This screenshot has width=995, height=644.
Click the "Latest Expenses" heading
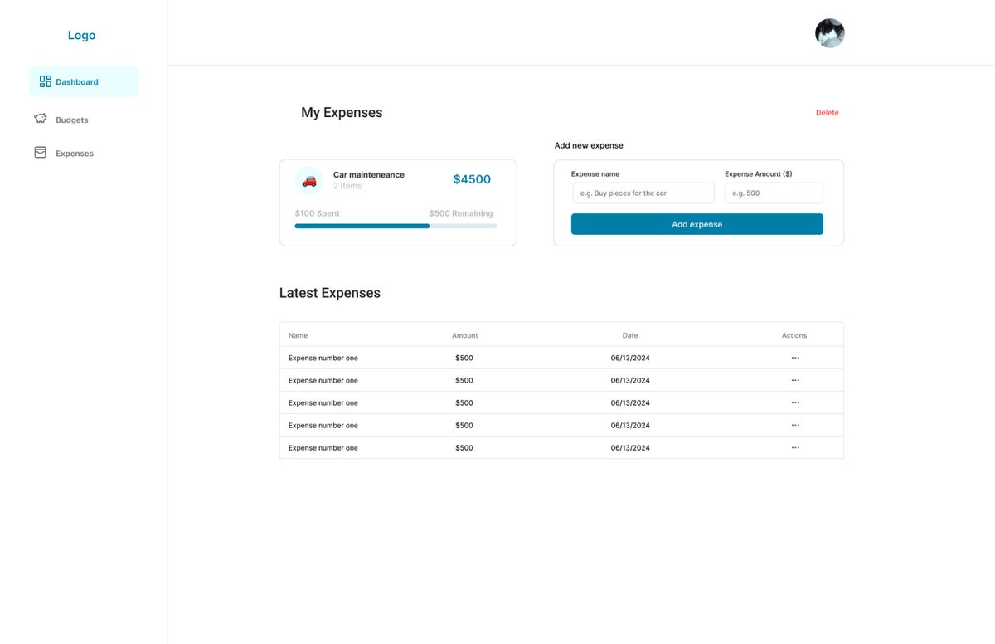pyautogui.click(x=330, y=293)
